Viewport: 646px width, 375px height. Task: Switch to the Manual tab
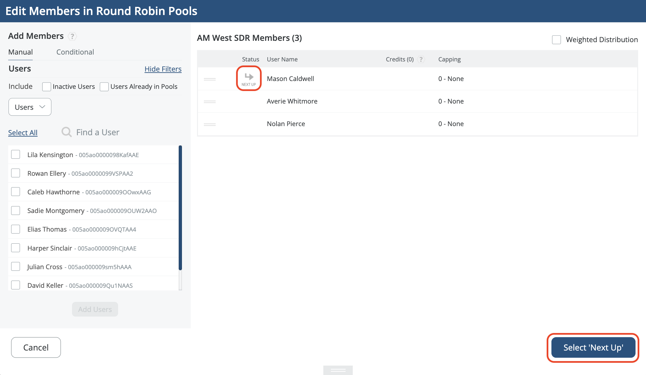point(20,52)
